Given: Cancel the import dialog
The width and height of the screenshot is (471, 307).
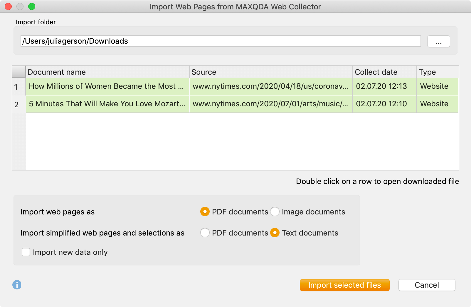Looking at the screenshot, I should pyautogui.click(x=427, y=285).
